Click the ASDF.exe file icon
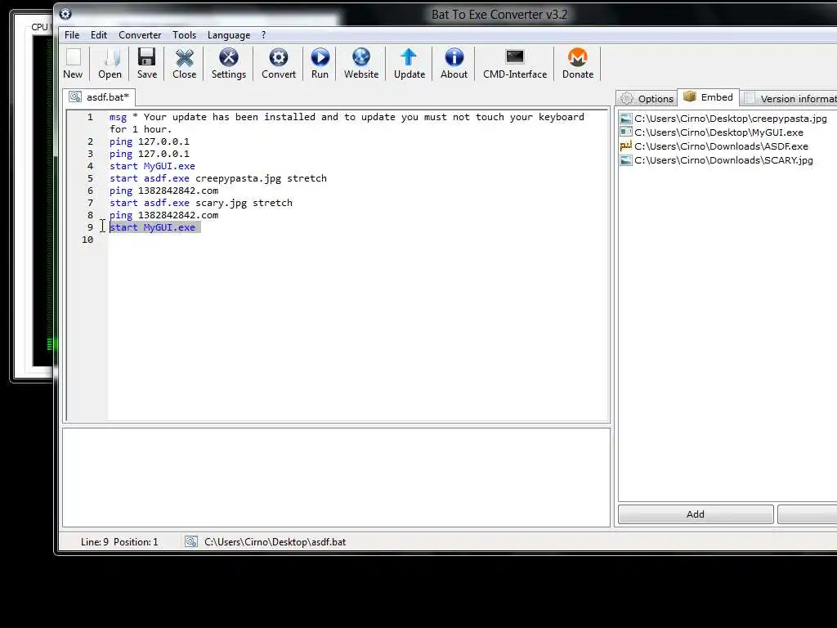Image resolution: width=837 pixels, height=628 pixels. point(625,146)
